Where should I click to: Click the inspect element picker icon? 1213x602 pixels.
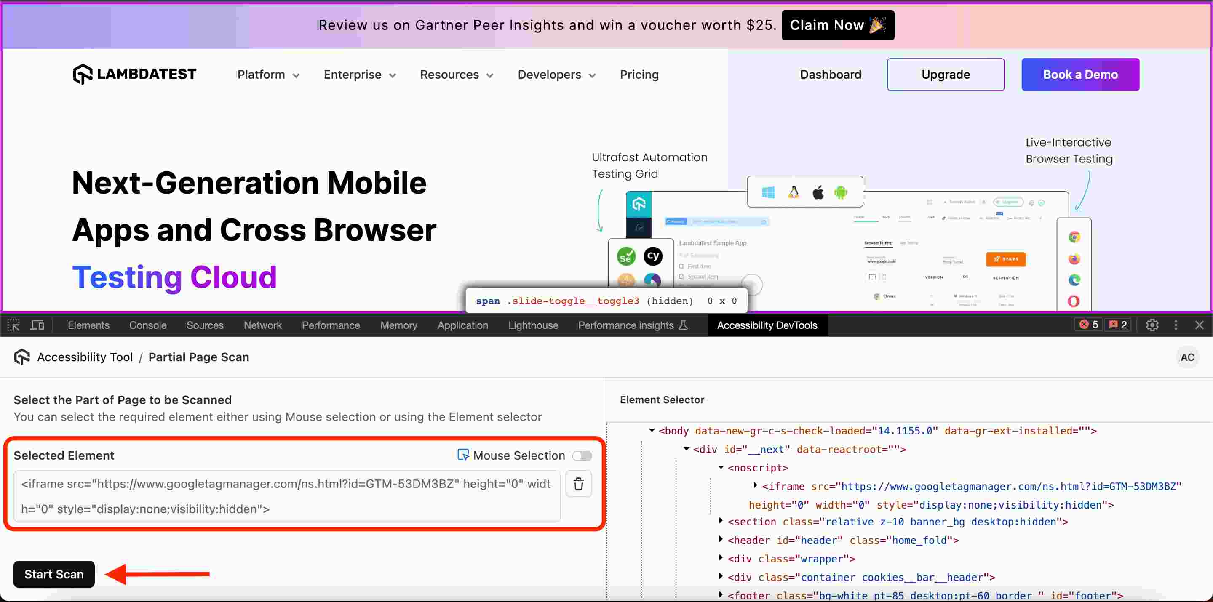[x=13, y=325]
